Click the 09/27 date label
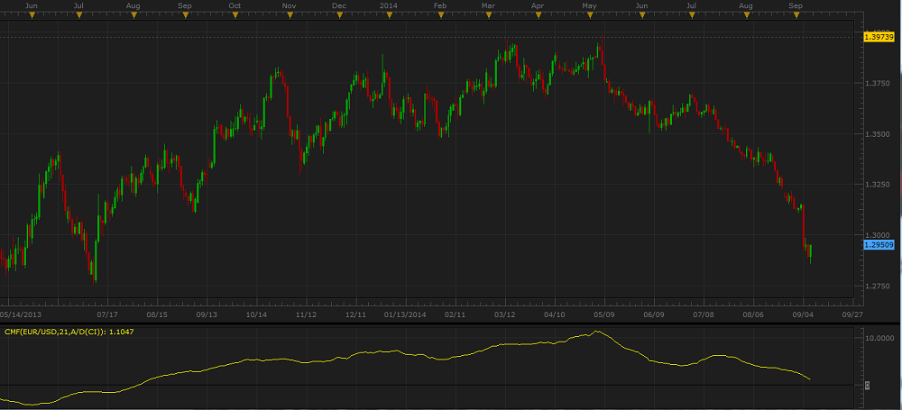Image resolution: width=902 pixels, height=410 pixels. (x=852, y=314)
